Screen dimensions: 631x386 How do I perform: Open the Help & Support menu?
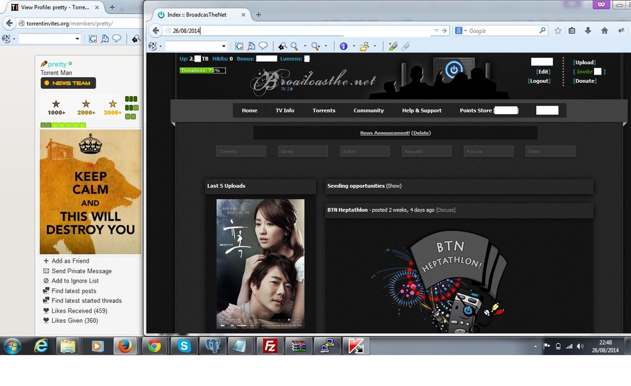[421, 110]
